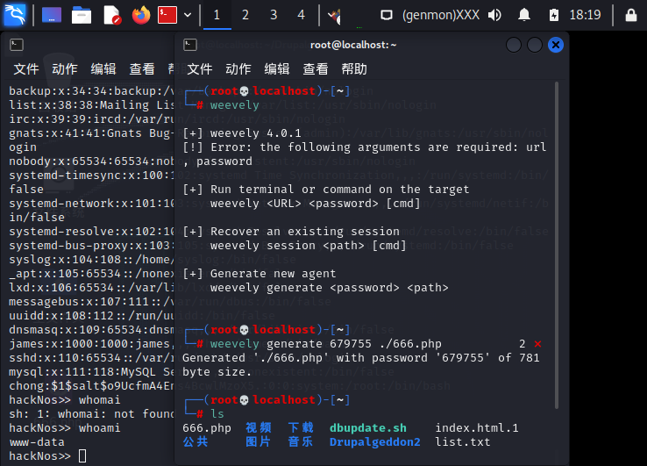
Task: Launch Firefox from the panel
Action: click(x=141, y=15)
